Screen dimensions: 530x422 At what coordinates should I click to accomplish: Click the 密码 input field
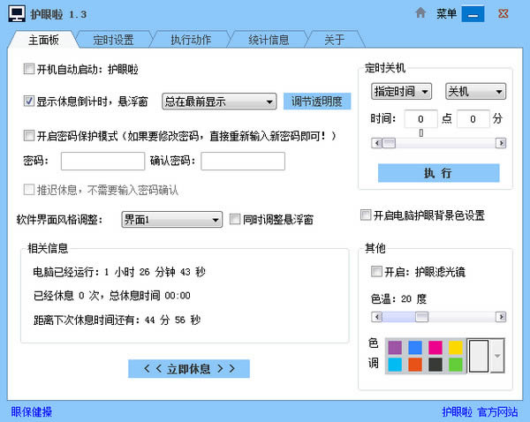[102, 162]
